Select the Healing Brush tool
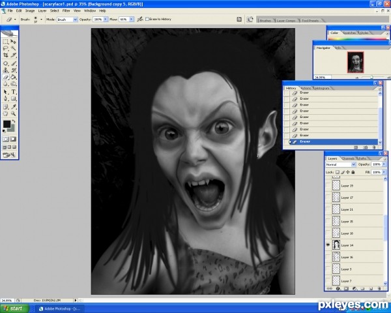391x313 pixels. 5,63
